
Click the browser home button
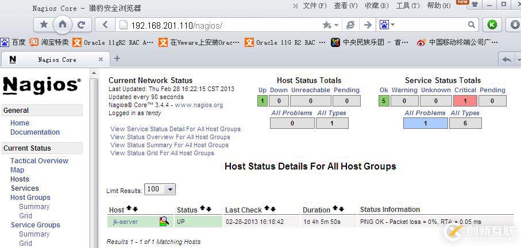[62, 24]
